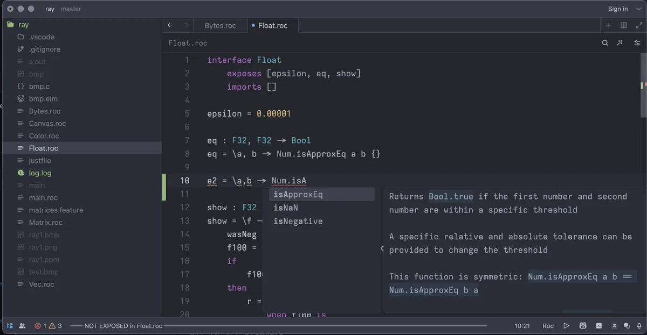The image size is (647, 335).
Task: Click the editor vertical scrollbar thumb
Action: coord(644,85)
